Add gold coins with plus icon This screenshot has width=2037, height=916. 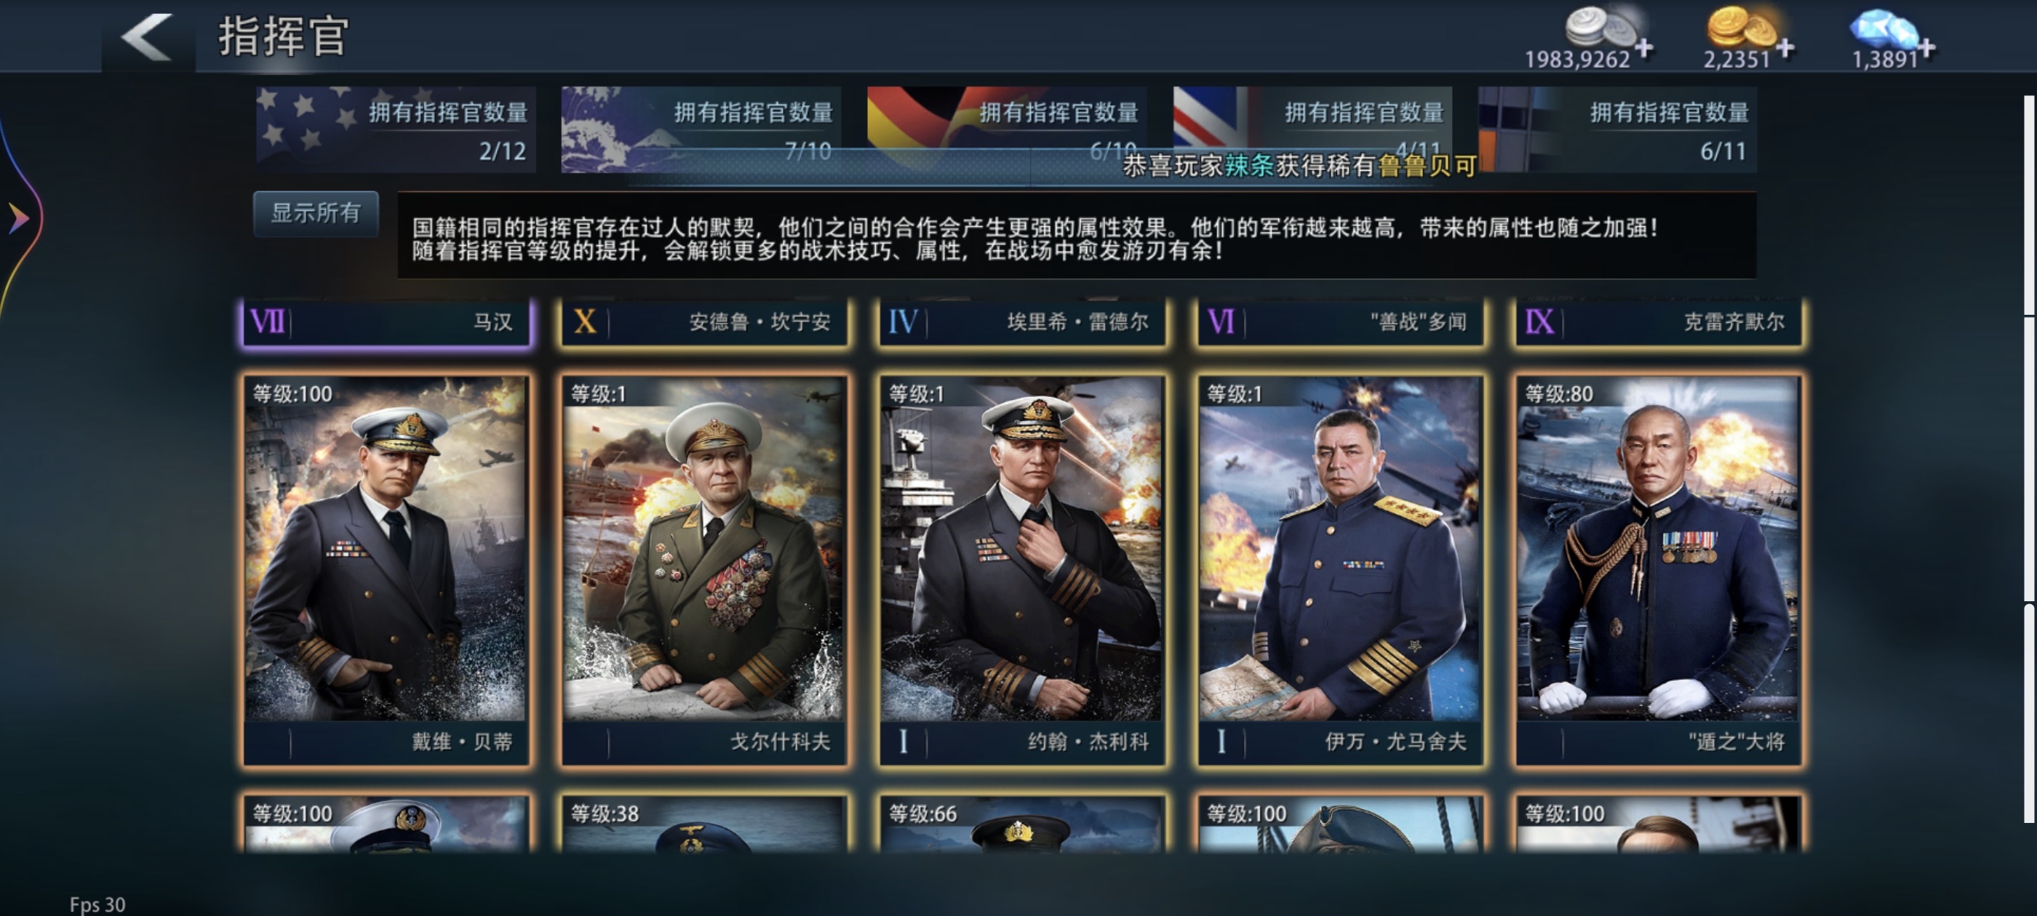(1785, 49)
